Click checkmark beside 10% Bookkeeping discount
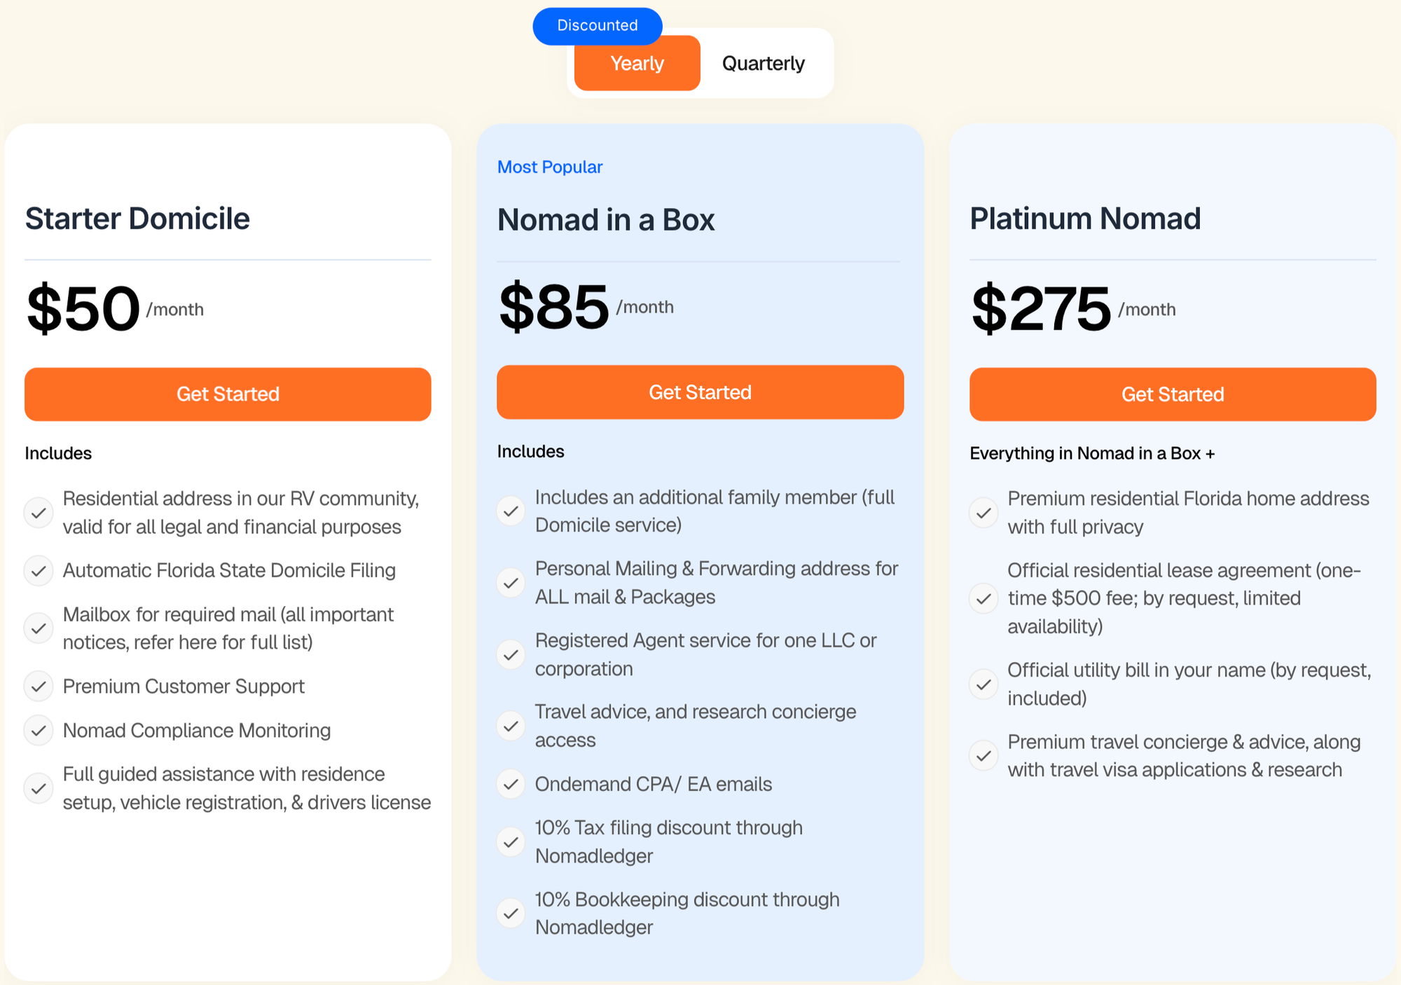Viewport: 1401px width, 985px height. tap(511, 913)
